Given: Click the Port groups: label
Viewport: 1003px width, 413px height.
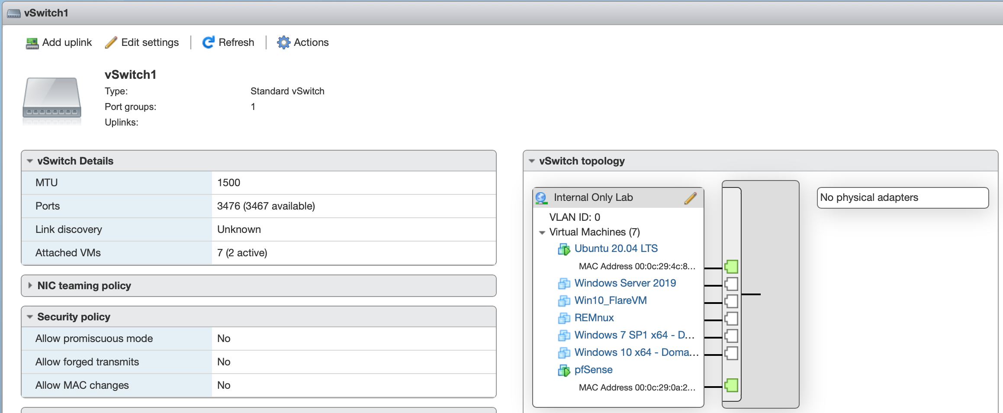Looking at the screenshot, I should tap(130, 107).
